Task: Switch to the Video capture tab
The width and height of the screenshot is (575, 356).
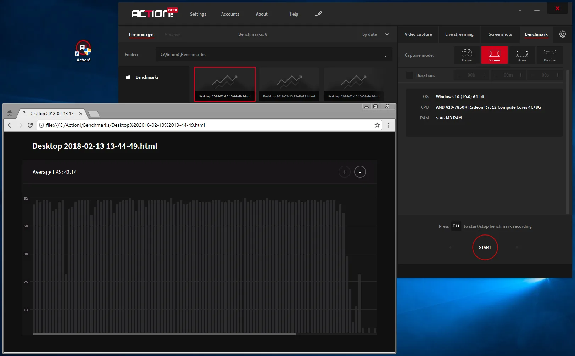Action: (418, 34)
